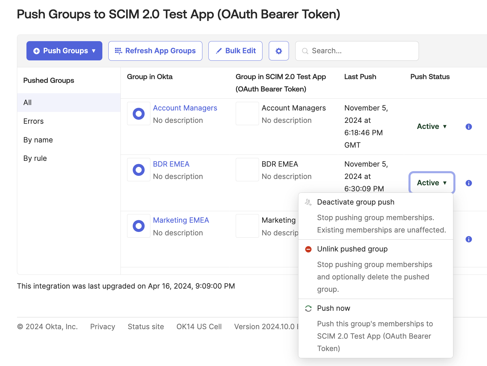Click the red Unlink pushed group icon
Image resolution: width=487 pixels, height=366 pixels.
(308, 249)
